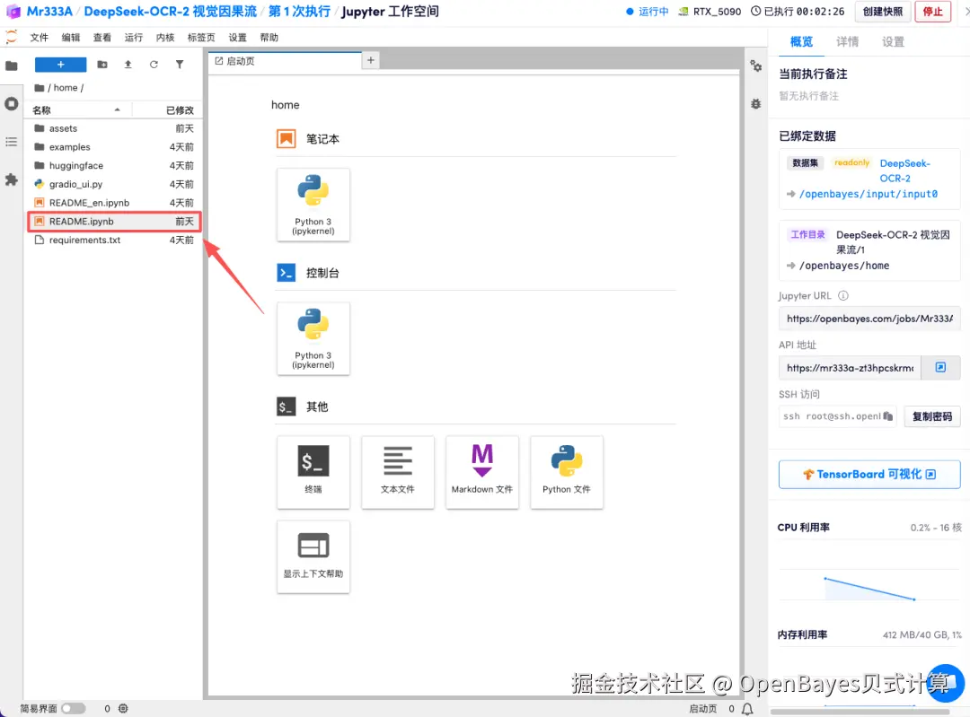Viewport: 970px width, 717px height.
Task: Create a new folder with the toolbar icon
Action: [102, 65]
